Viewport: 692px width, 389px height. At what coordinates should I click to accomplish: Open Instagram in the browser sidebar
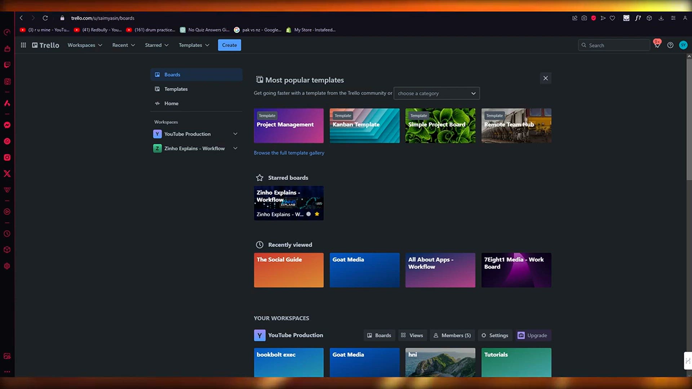(7, 157)
